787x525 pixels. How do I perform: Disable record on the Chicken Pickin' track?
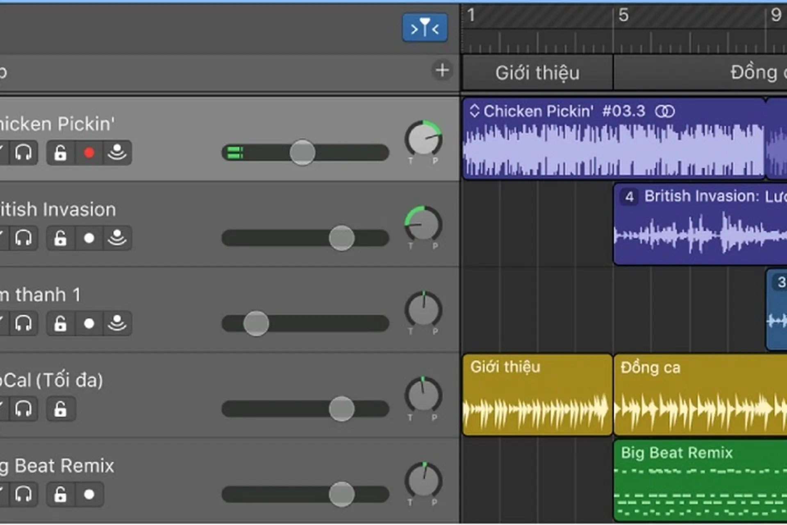[89, 153]
